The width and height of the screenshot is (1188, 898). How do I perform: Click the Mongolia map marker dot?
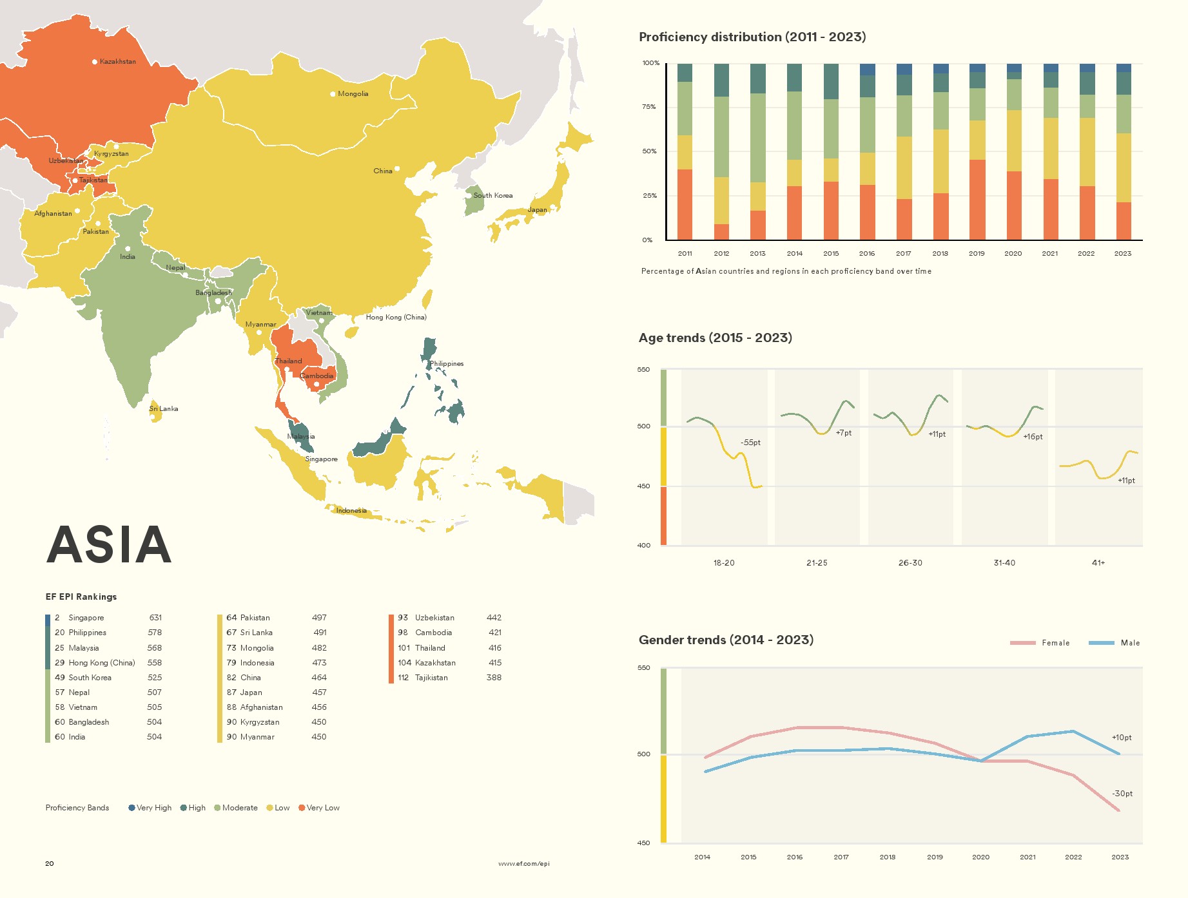tap(333, 94)
